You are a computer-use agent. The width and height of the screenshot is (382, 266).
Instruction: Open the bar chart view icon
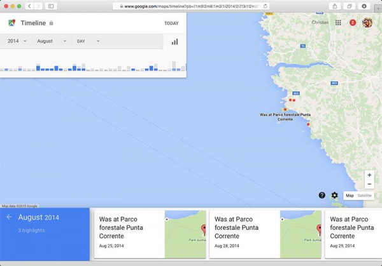(174, 41)
